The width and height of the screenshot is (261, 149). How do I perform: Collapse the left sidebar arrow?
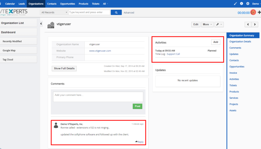pos(41,24)
